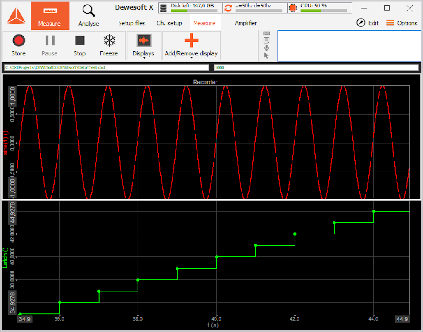The image size is (423, 332).
Task: Click the 34,9 time axis start box
Action: (x=24, y=319)
